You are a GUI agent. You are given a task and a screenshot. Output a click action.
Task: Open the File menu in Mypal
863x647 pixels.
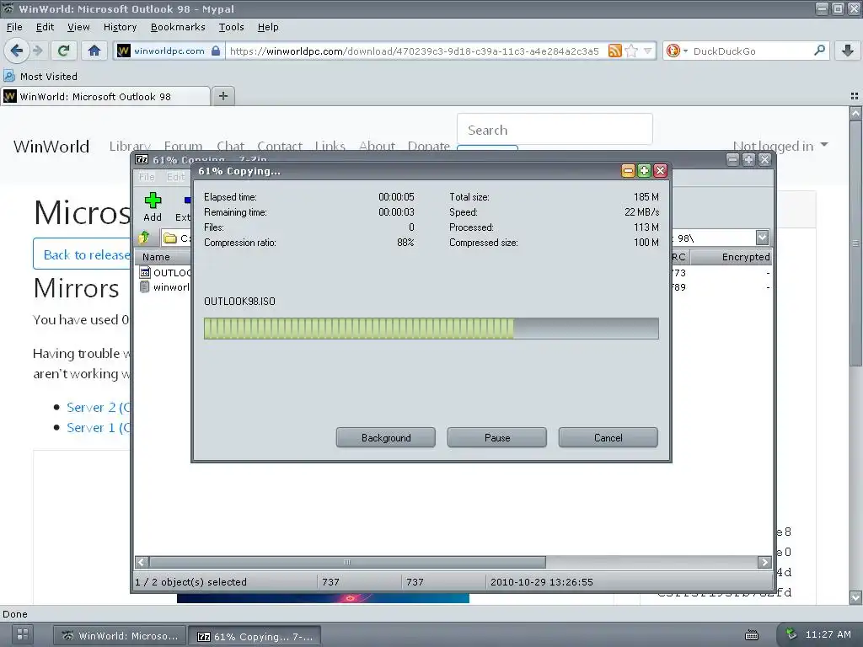pos(14,27)
